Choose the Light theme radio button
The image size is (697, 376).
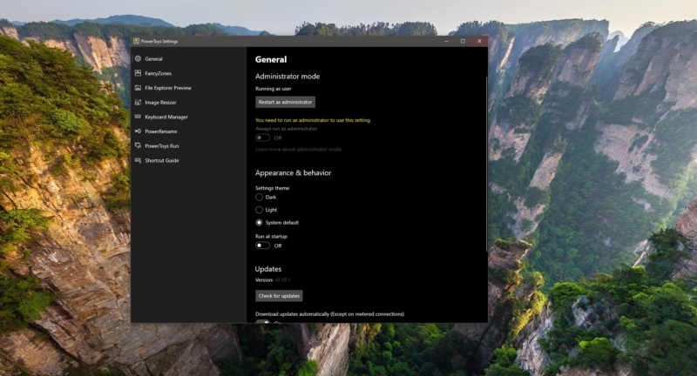click(259, 210)
